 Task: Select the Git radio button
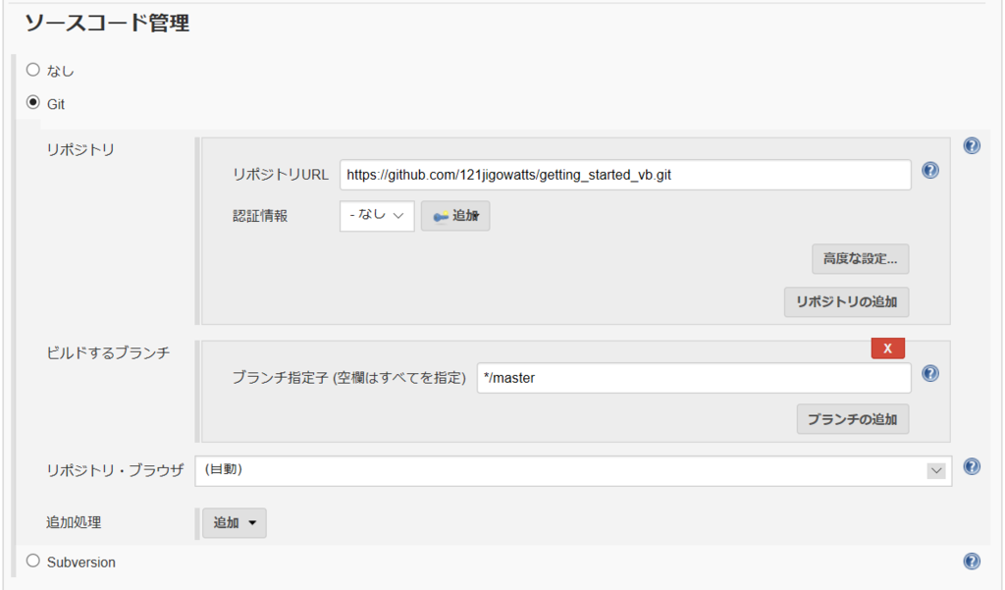32,103
